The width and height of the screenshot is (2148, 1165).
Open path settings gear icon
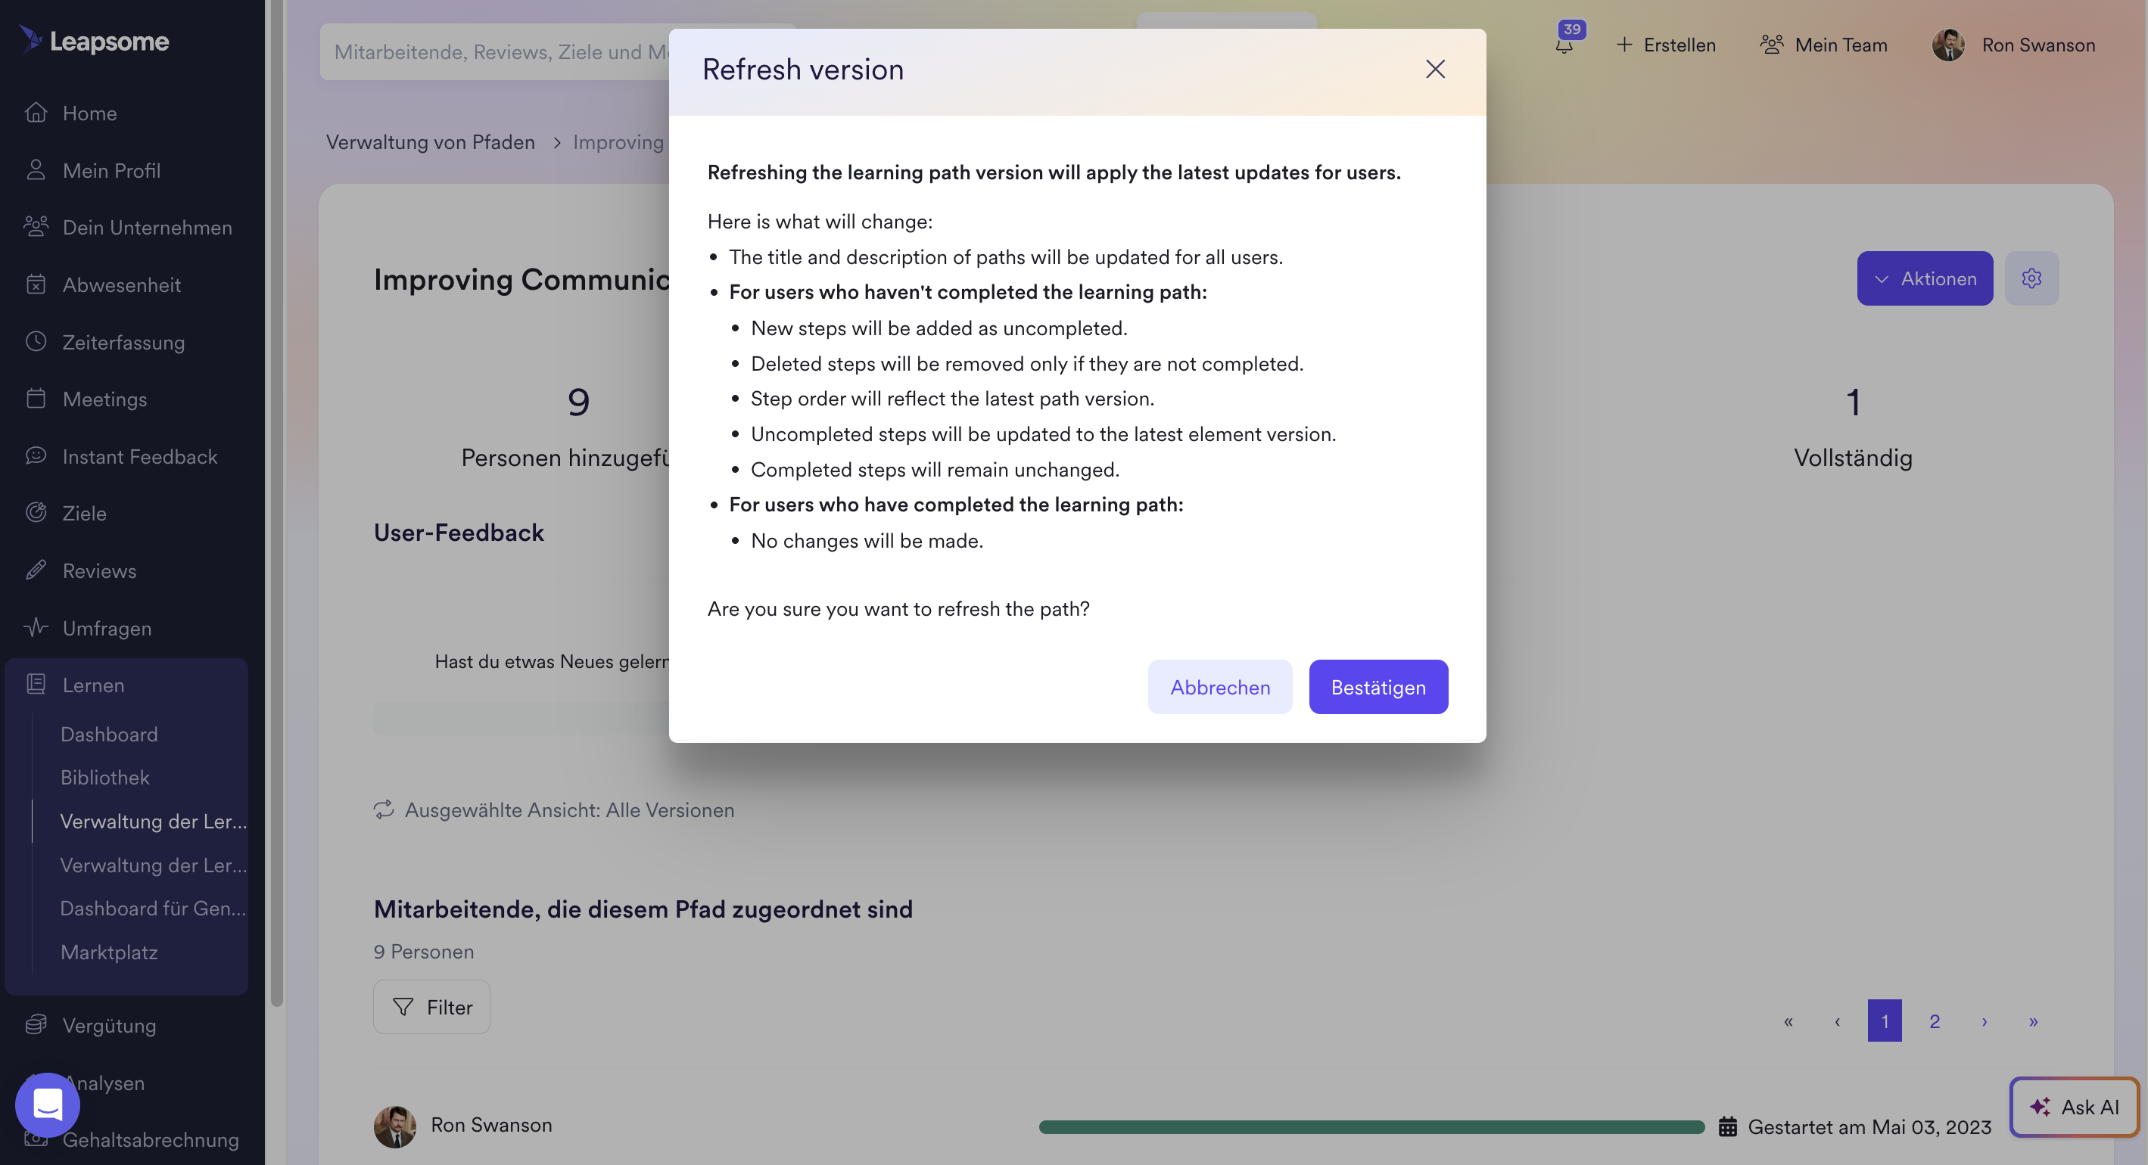(2032, 278)
